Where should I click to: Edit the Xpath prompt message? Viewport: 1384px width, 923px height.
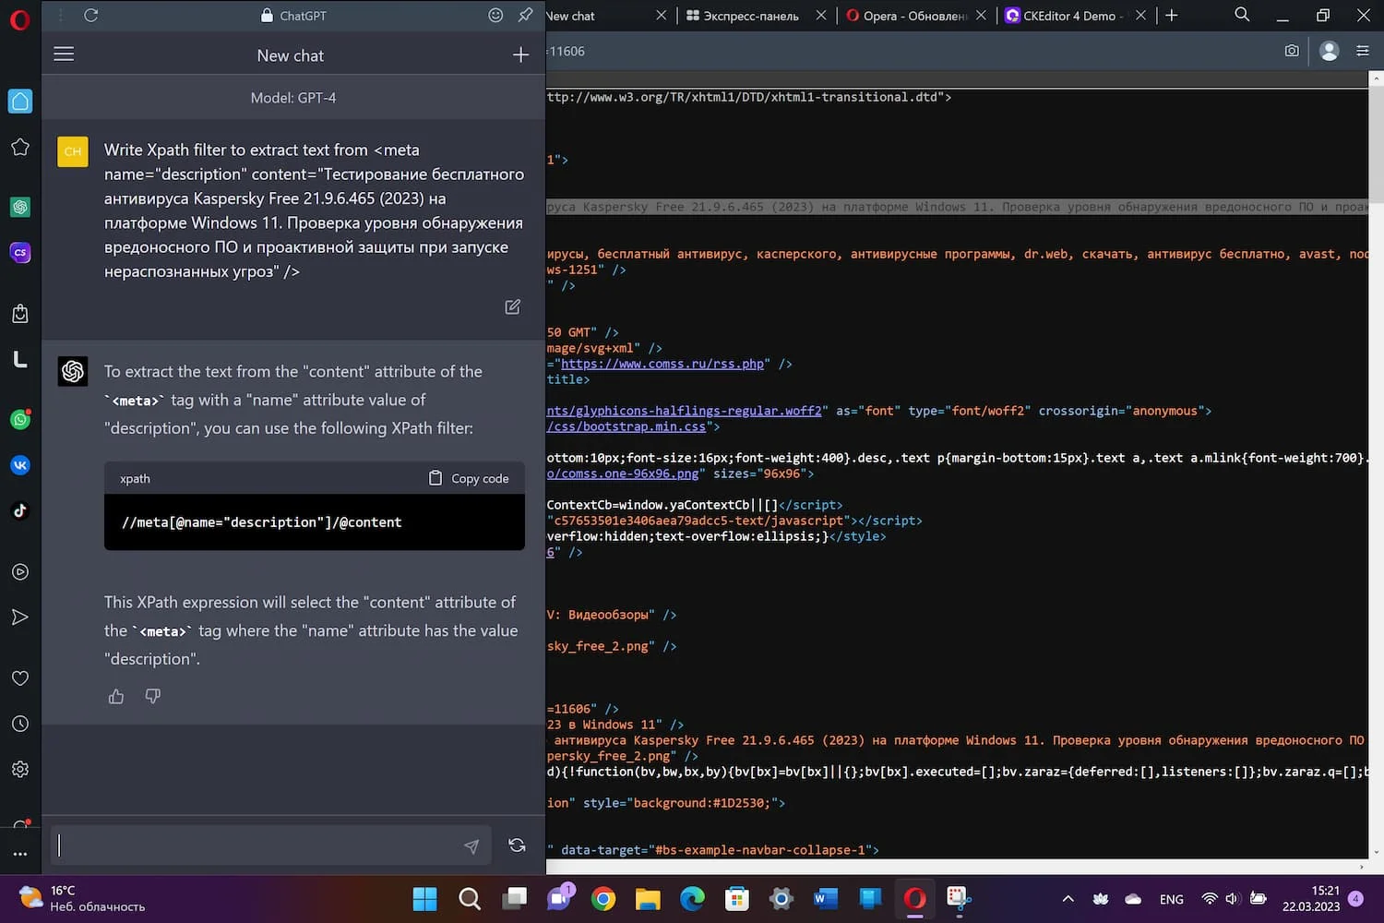click(513, 307)
